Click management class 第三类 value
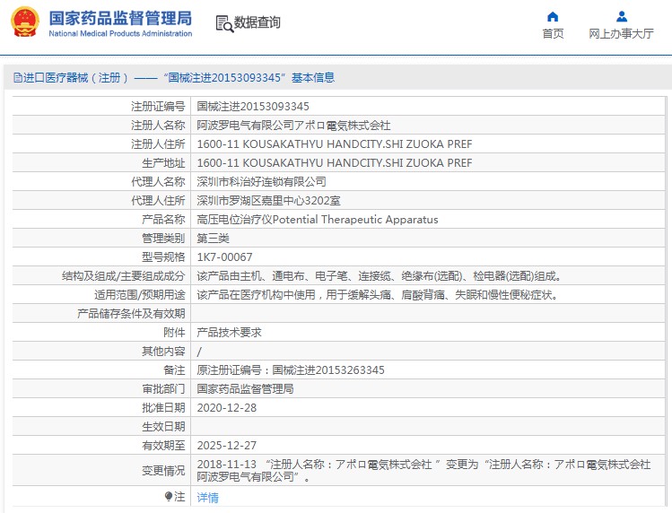Screen dimensions: 672x513 (x=213, y=239)
